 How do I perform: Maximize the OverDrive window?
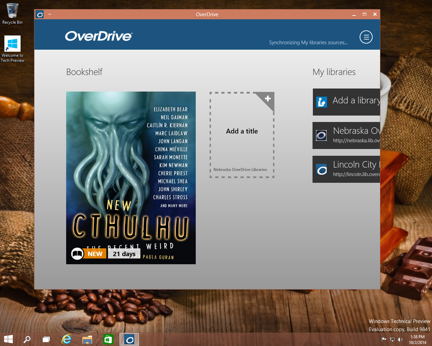tap(364, 14)
